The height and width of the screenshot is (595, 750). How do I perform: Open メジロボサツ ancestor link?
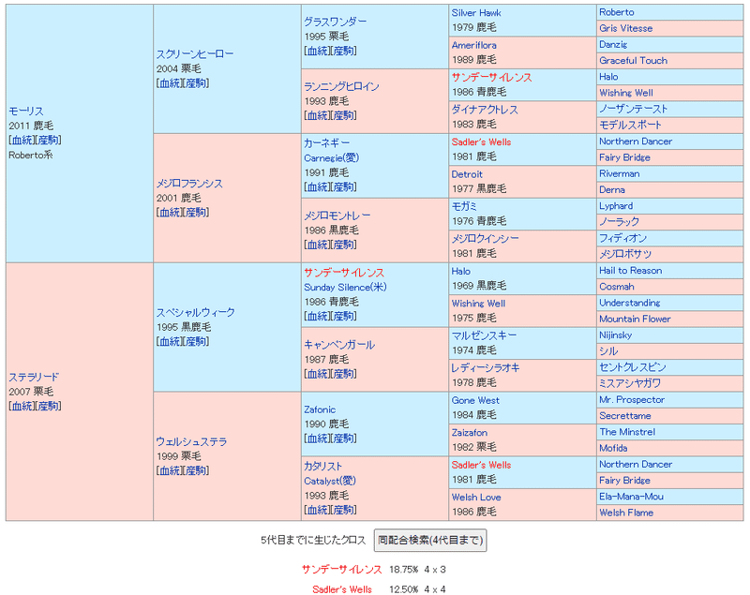pyautogui.click(x=625, y=254)
